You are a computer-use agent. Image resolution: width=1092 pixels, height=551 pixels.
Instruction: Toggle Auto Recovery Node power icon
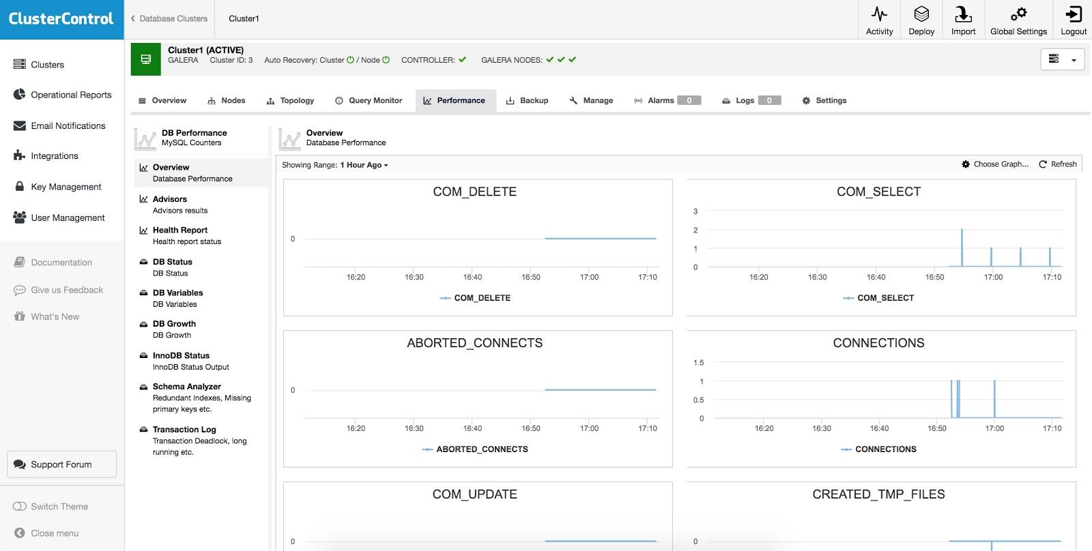[386, 60]
